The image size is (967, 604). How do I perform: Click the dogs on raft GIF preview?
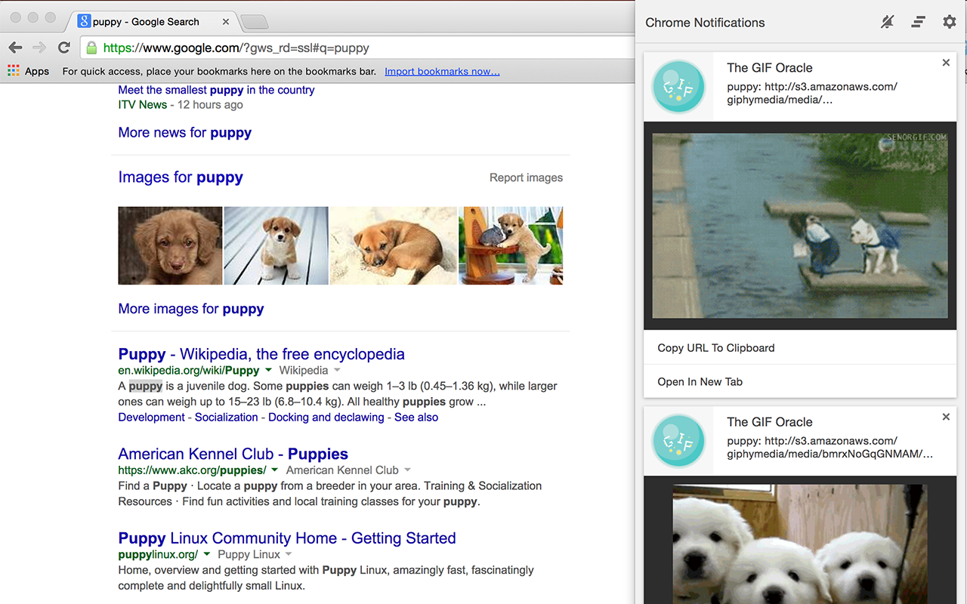pyautogui.click(x=800, y=226)
